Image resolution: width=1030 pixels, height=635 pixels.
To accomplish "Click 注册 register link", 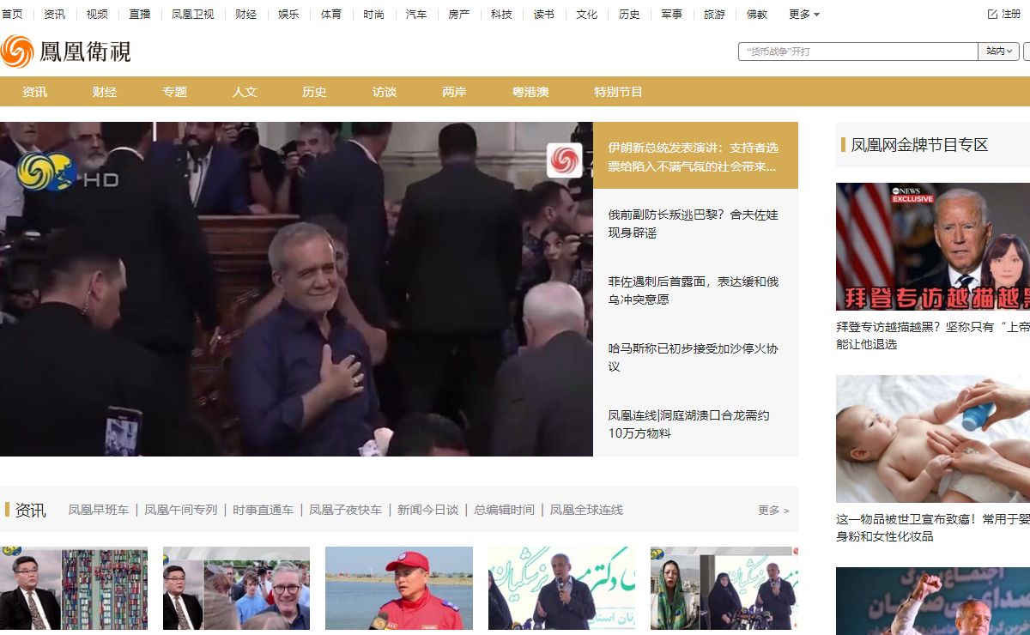I will (x=1011, y=14).
